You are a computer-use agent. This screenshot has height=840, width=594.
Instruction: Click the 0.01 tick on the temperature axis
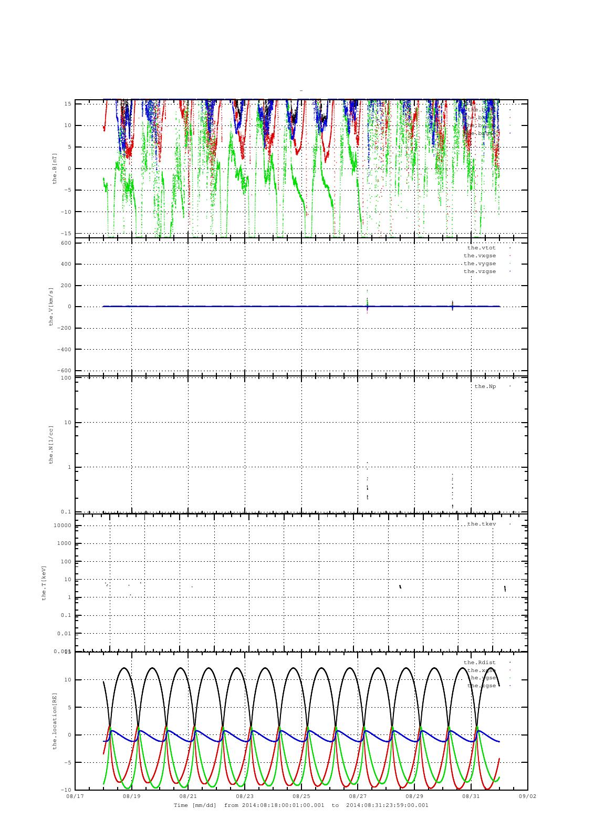pyautogui.click(x=65, y=634)
